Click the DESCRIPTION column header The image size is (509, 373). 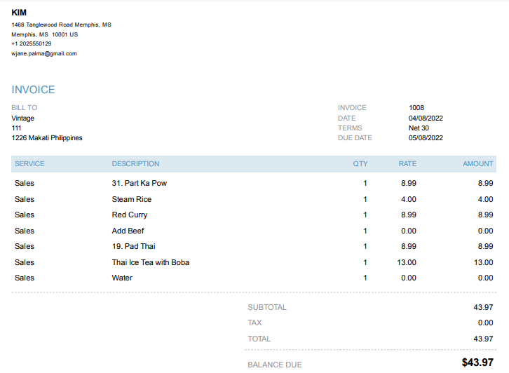(x=136, y=163)
